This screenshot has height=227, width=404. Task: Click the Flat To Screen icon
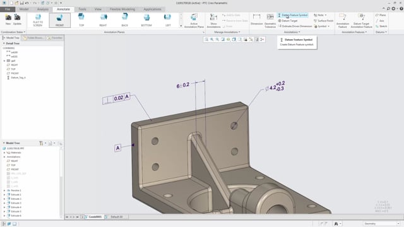pos(38,20)
